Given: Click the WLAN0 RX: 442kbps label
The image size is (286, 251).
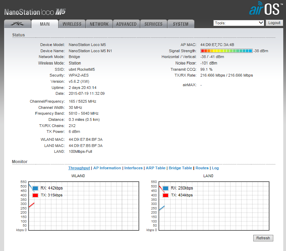Looking at the screenshot, I should [x=52, y=188].
